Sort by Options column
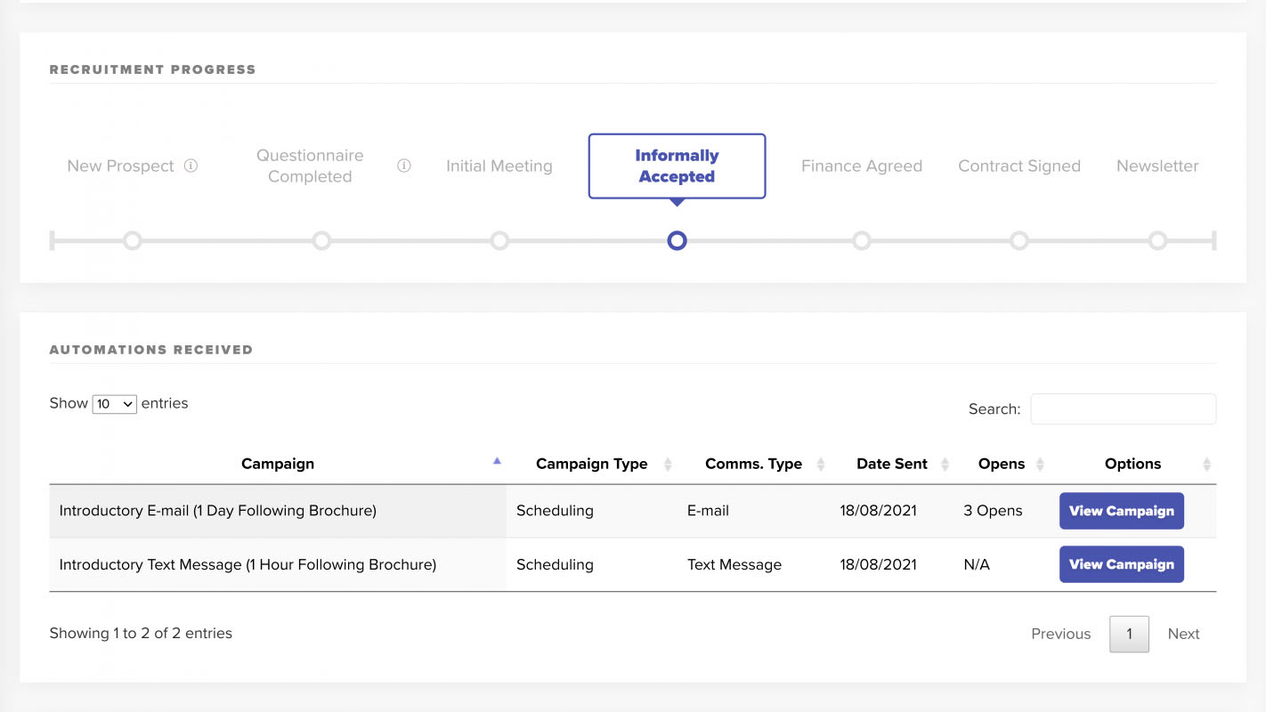Image resolution: width=1266 pixels, height=712 pixels. [1132, 464]
